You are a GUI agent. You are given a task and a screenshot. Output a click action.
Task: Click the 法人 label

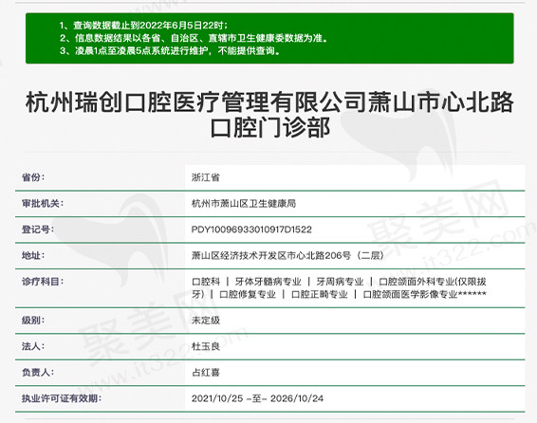pyautogui.click(x=33, y=346)
